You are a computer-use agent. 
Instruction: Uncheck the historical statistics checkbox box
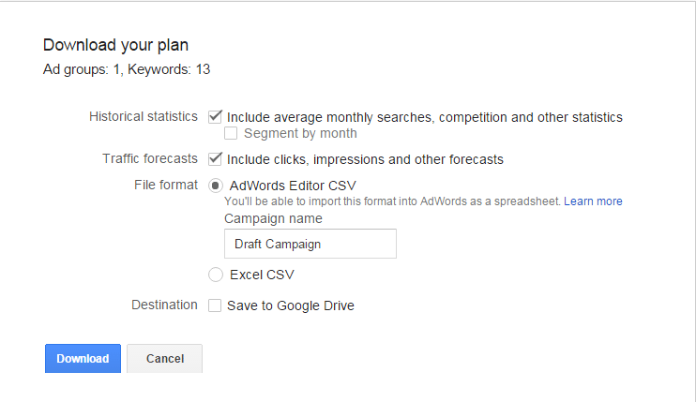point(215,117)
